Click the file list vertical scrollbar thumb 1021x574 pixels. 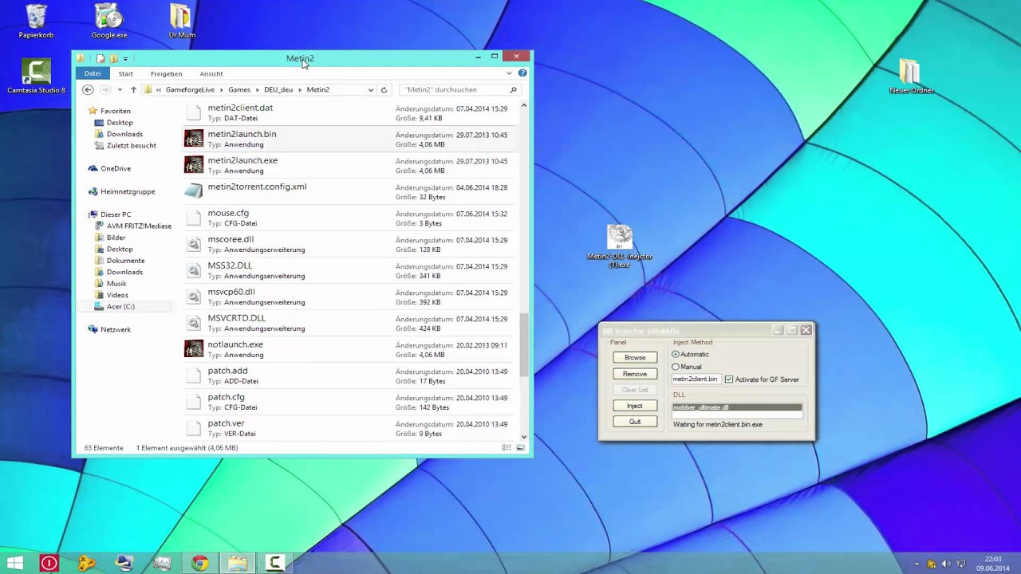point(523,344)
